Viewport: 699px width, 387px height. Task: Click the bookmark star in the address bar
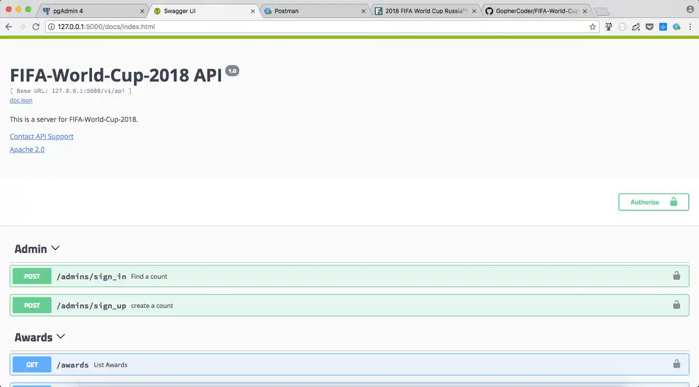(x=592, y=27)
